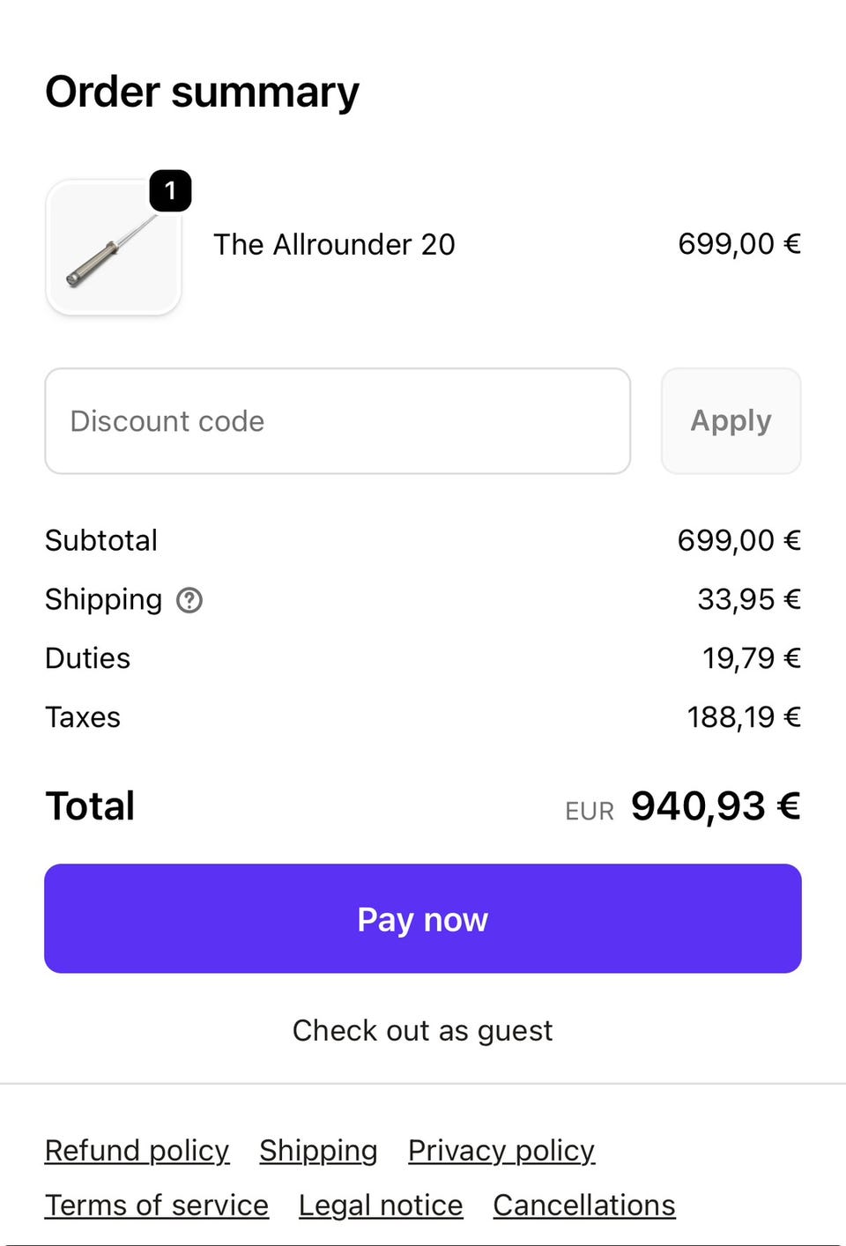Viewport: 846px width, 1246px height.
Task: Open The Allrounder 20 product thumbnail
Action: pos(113,248)
